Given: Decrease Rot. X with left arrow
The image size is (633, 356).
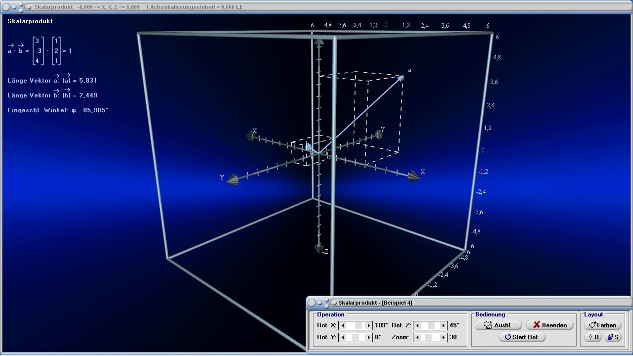Looking at the screenshot, I should click(x=342, y=325).
